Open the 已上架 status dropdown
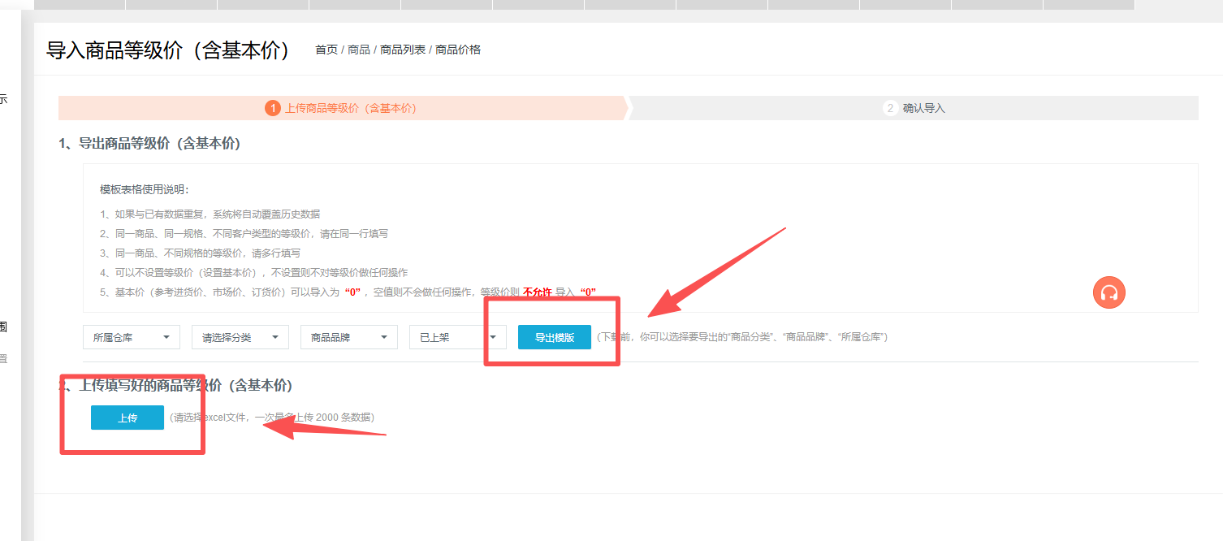Viewport: 1223px width, 541px height. point(458,337)
